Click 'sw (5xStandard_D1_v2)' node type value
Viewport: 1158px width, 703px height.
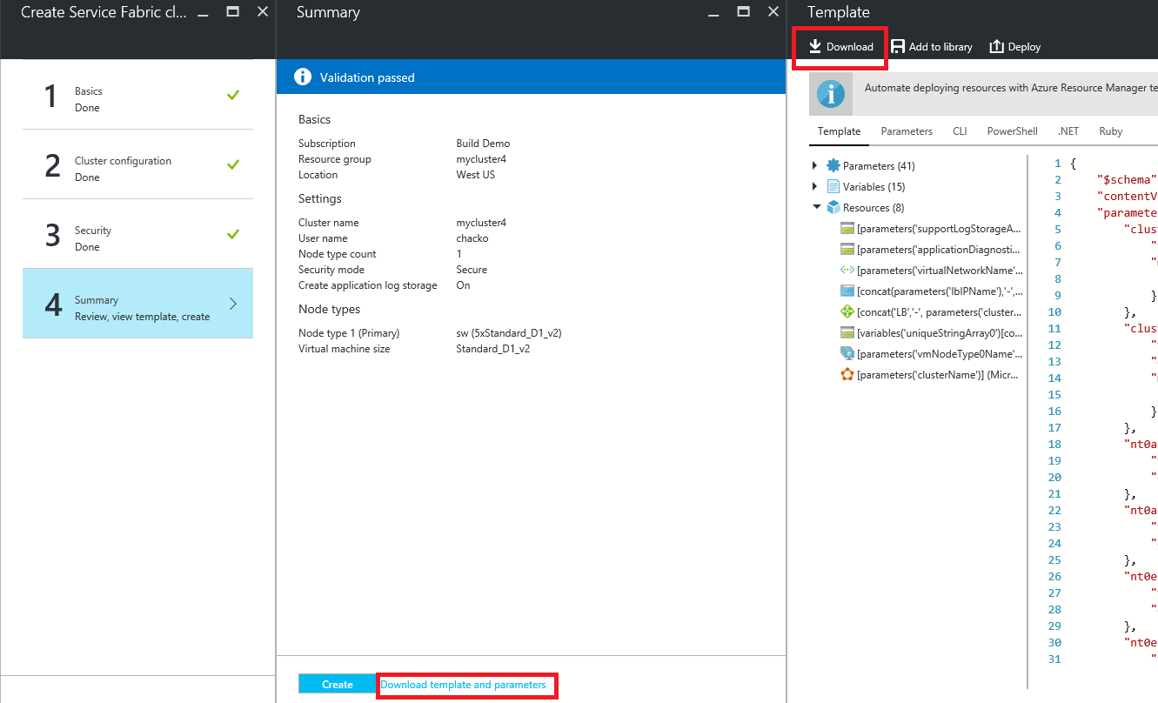coord(509,333)
